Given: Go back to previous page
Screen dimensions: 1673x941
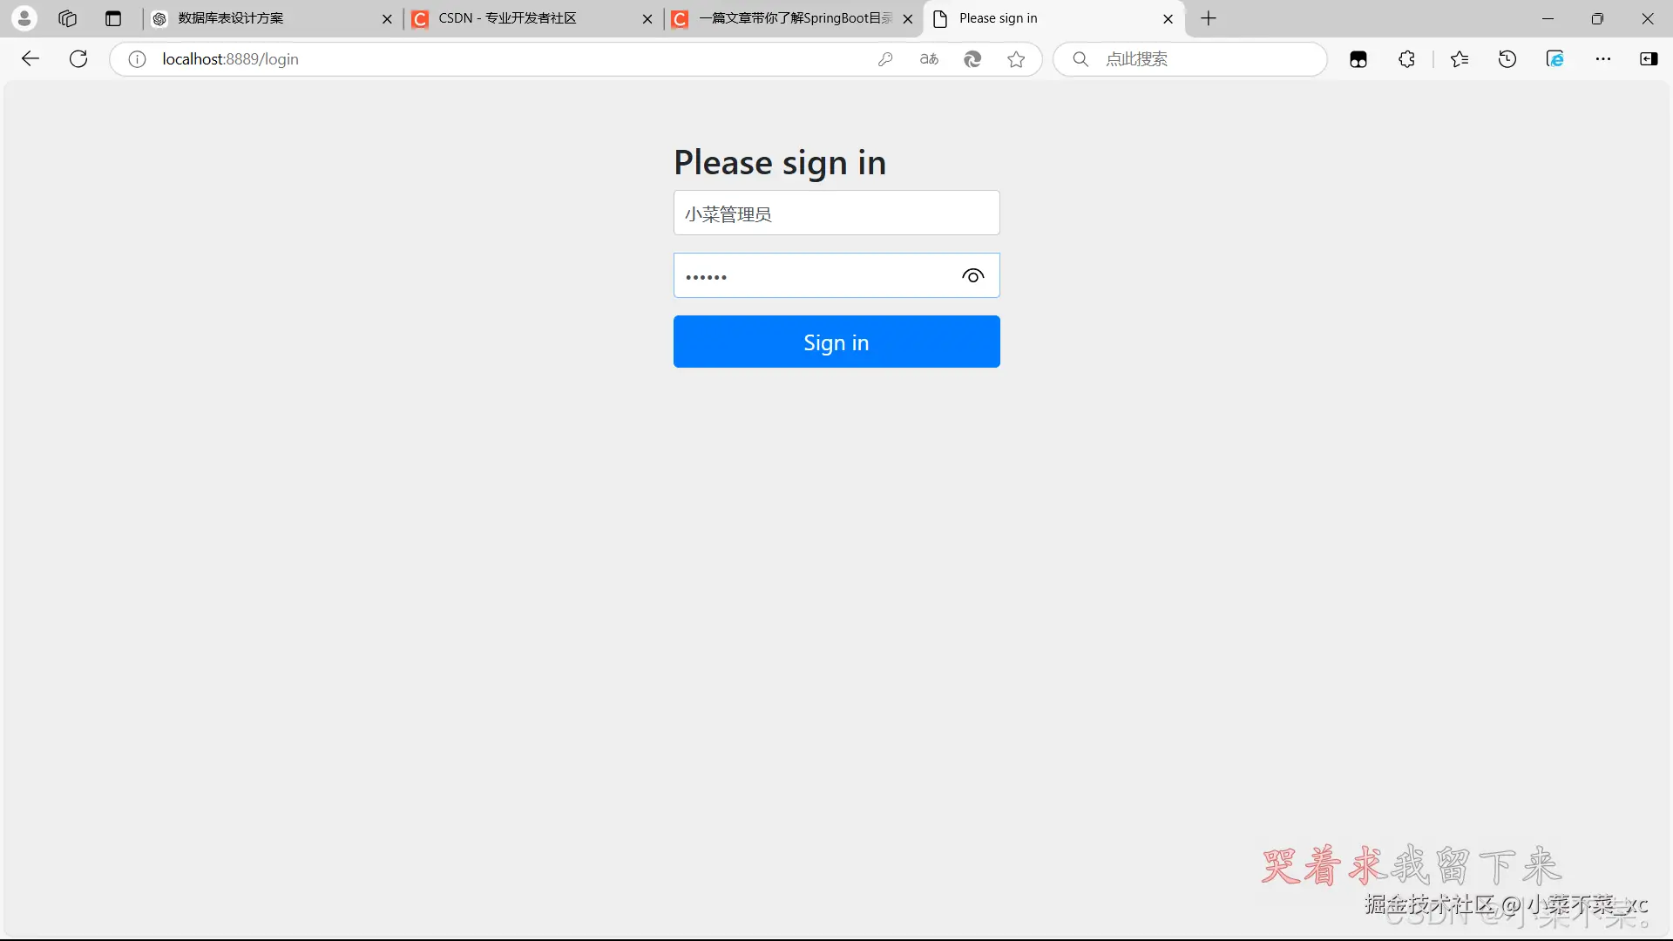Looking at the screenshot, I should click(x=30, y=59).
